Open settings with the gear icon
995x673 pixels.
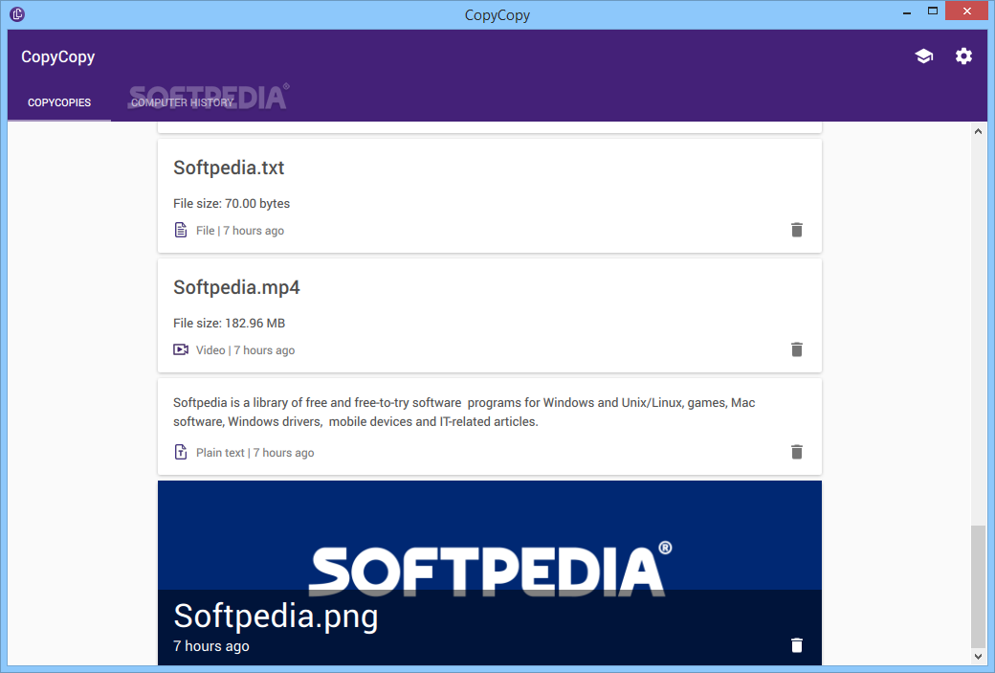(x=963, y=56)
